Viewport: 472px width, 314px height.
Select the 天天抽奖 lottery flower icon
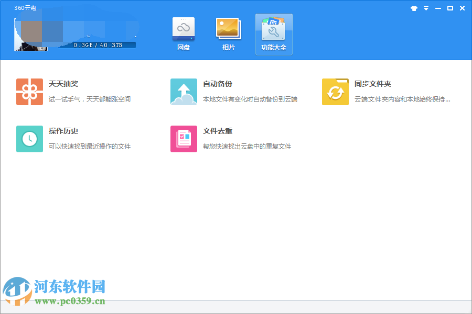pos(29,92)
